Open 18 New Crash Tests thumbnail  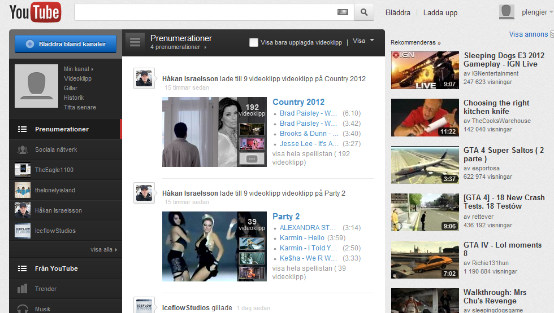click(425, 212)
